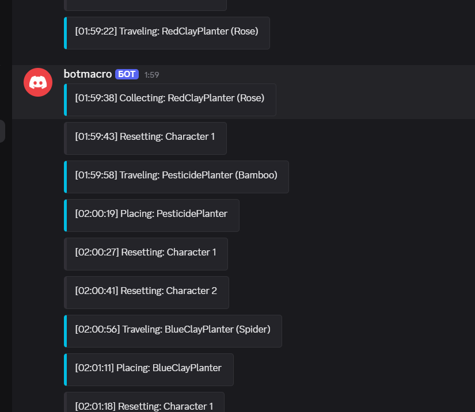
Task: Click blue accent bar of Collecting RedClayPlanter embed
Action: 66,100
